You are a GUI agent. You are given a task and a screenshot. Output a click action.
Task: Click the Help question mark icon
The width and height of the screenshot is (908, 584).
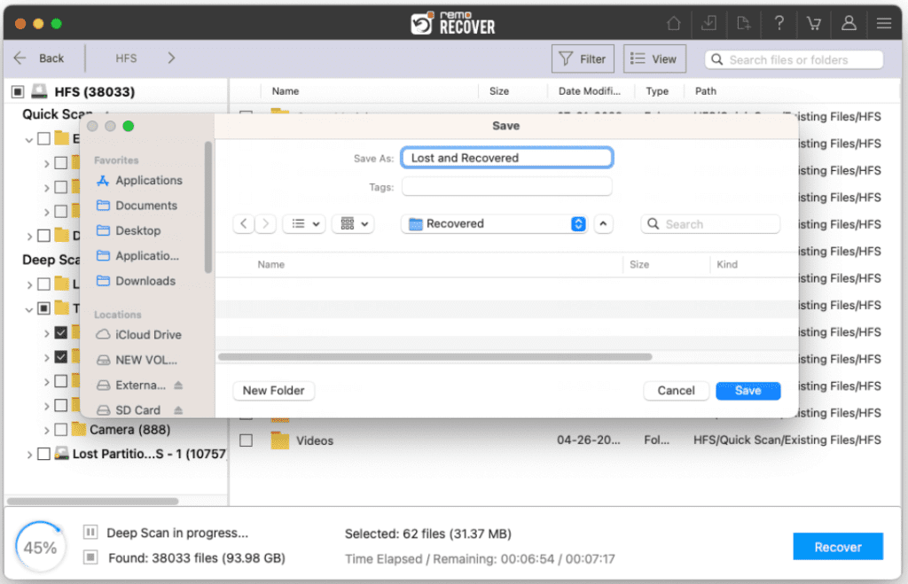[x=779, y=23]
